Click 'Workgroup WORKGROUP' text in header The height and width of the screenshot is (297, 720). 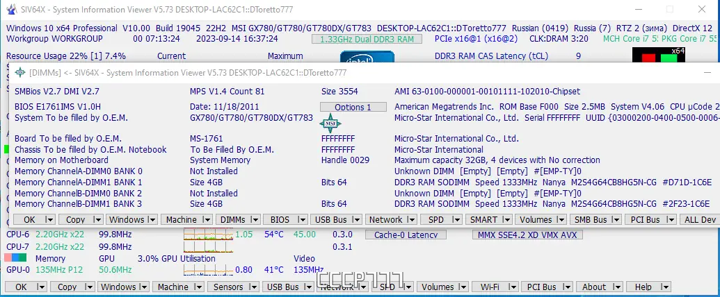click(55, 39)
